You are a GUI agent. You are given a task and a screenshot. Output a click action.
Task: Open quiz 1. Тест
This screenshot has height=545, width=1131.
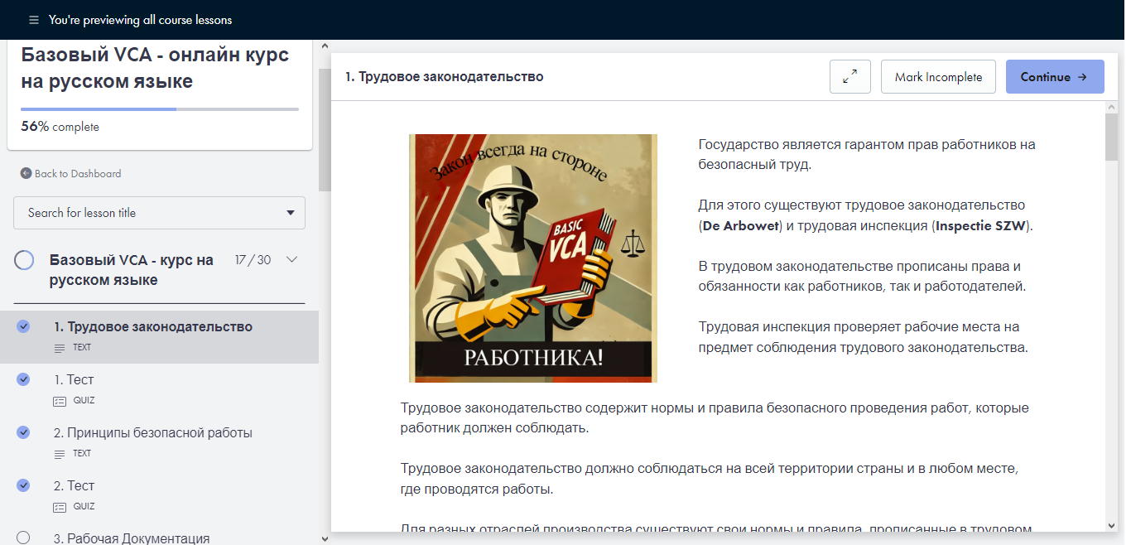click(x=74, y=379)
